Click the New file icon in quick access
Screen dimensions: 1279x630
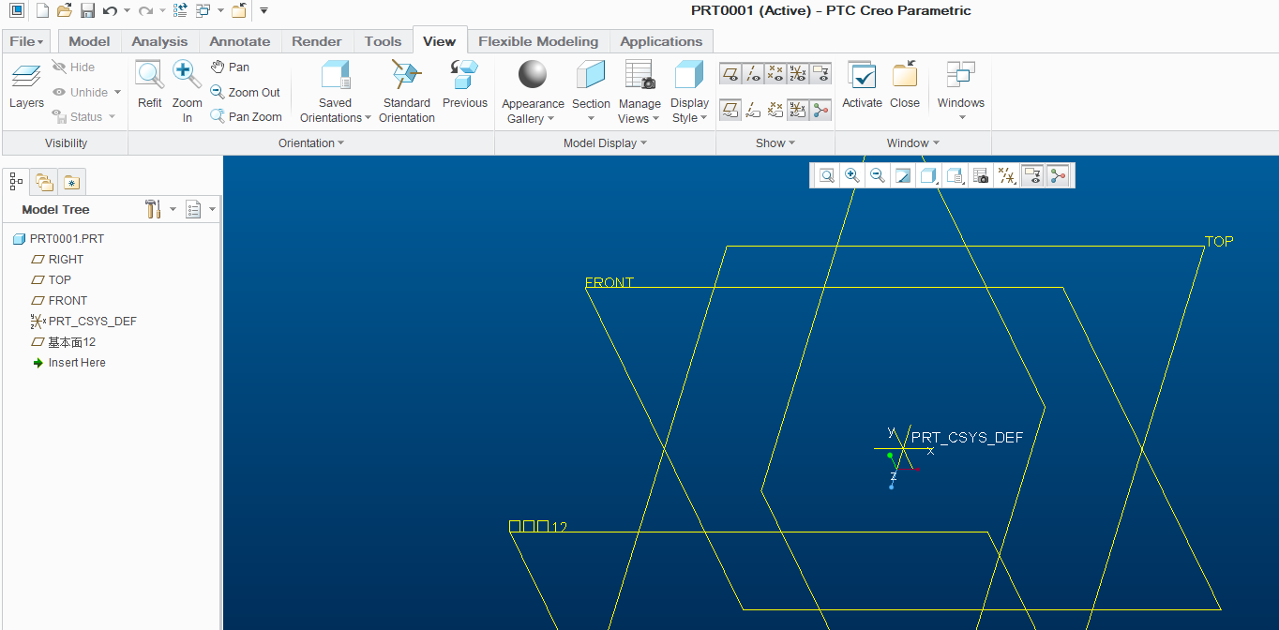coord(42,10)
